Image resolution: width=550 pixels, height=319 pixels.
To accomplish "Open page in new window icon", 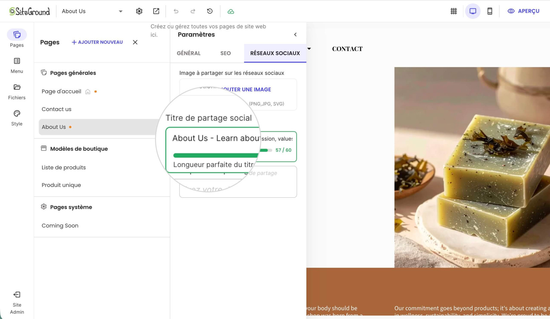I will click(x=156, y=11).
